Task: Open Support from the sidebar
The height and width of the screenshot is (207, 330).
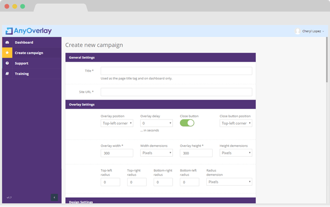Action: pyautogui.click(x=21, y=64)
